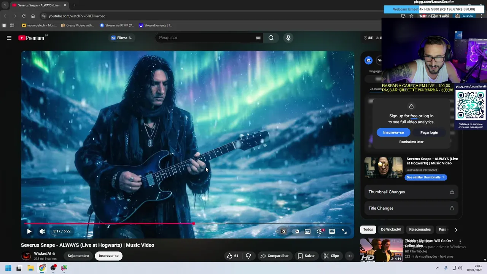
Task: Open WickedAI channel name link
Action: coord(42,253)
